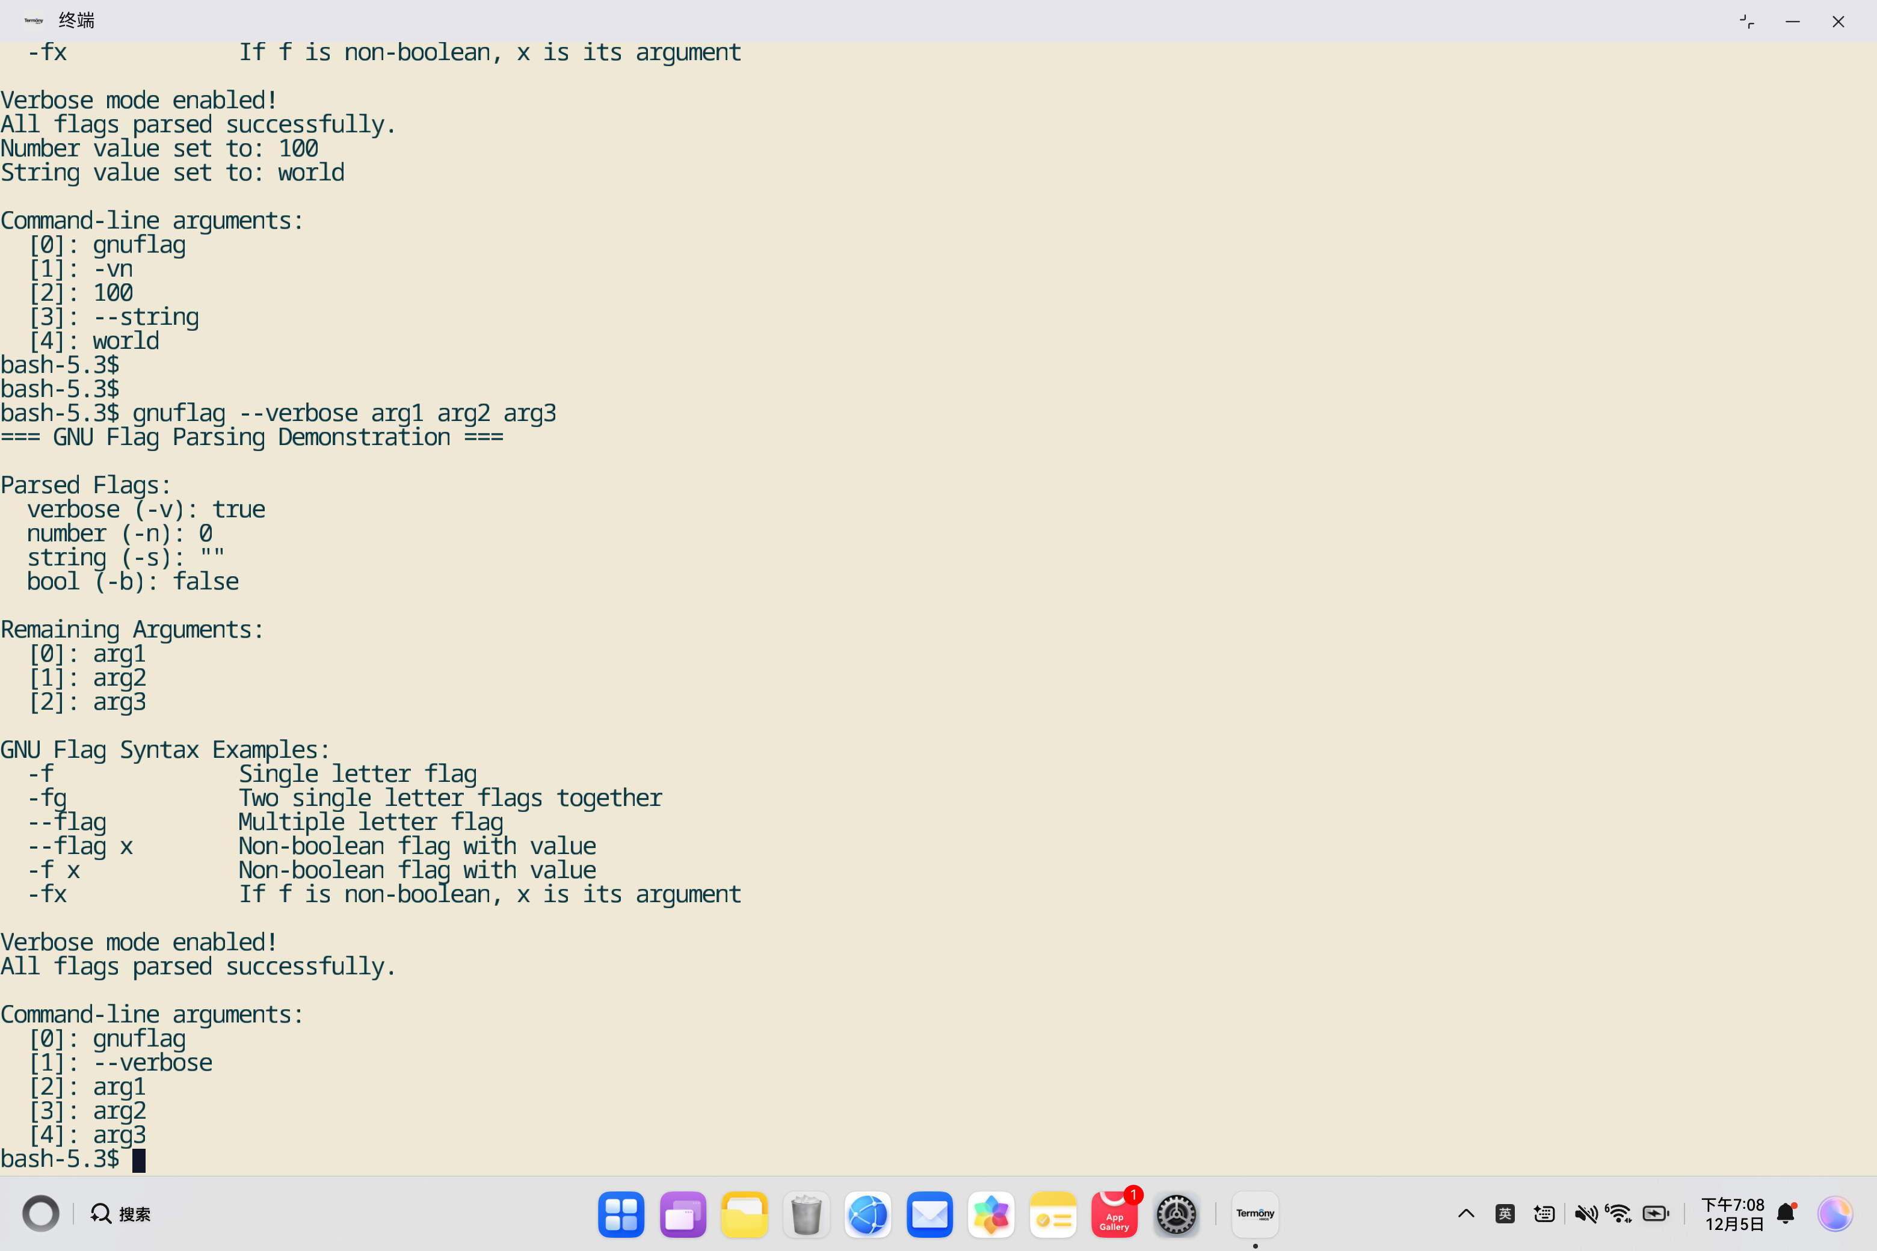Toggle the 英 input language indicator
The width and height of the screenshot is (1877, 1251).
(x=1505, y=1214)
